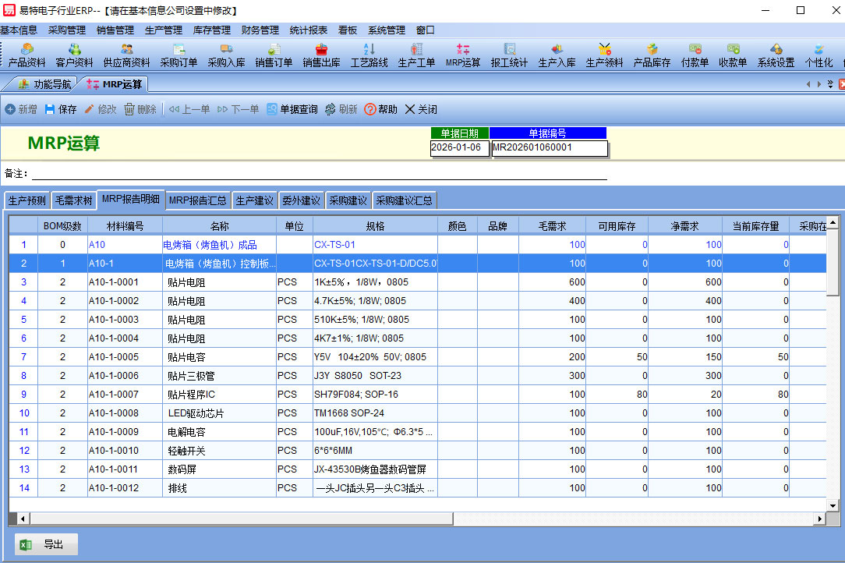Select the 工艺路线 toolbar icon
The height and width of the screenshot is (563, 845).
369,55
